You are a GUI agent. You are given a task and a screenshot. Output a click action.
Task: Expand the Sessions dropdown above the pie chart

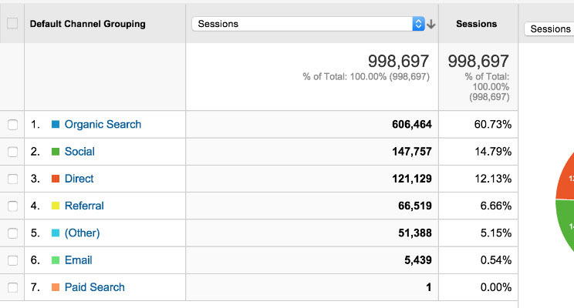pos(549,28)
